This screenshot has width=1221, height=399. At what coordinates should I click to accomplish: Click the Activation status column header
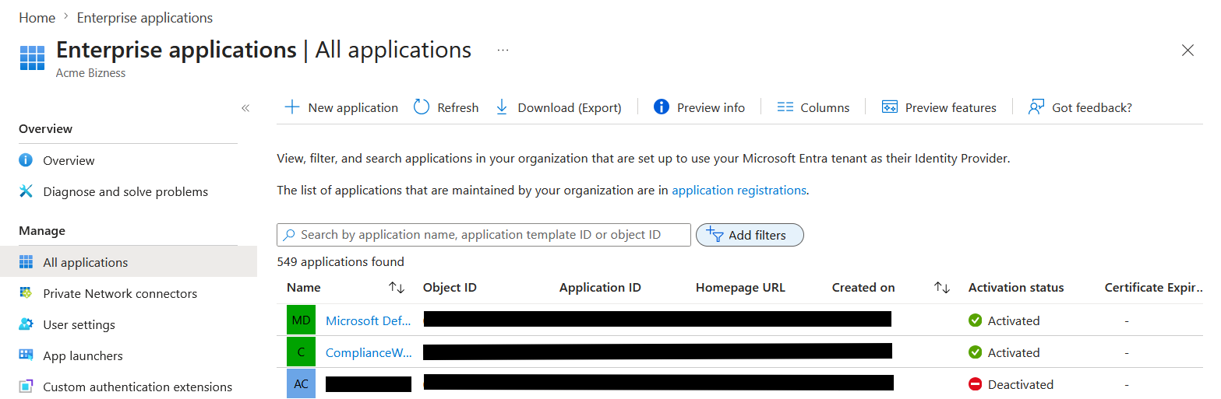pos(1016,288)
